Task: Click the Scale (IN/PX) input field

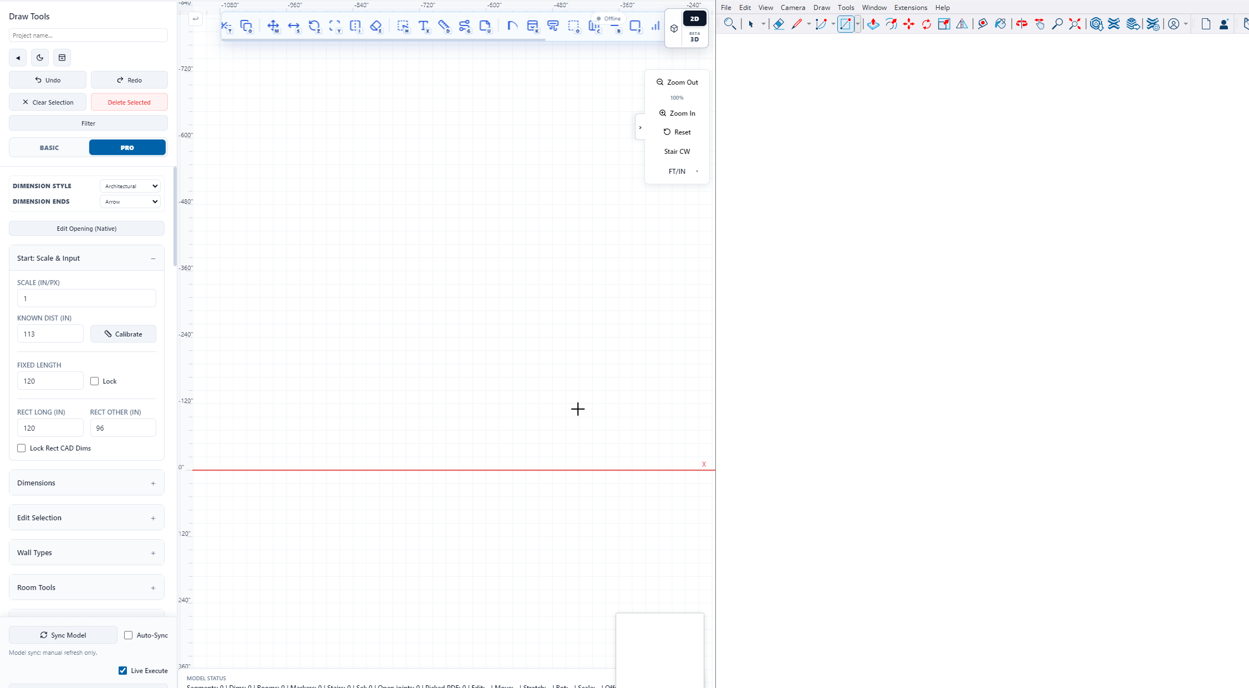Action: tap(86, 298)
